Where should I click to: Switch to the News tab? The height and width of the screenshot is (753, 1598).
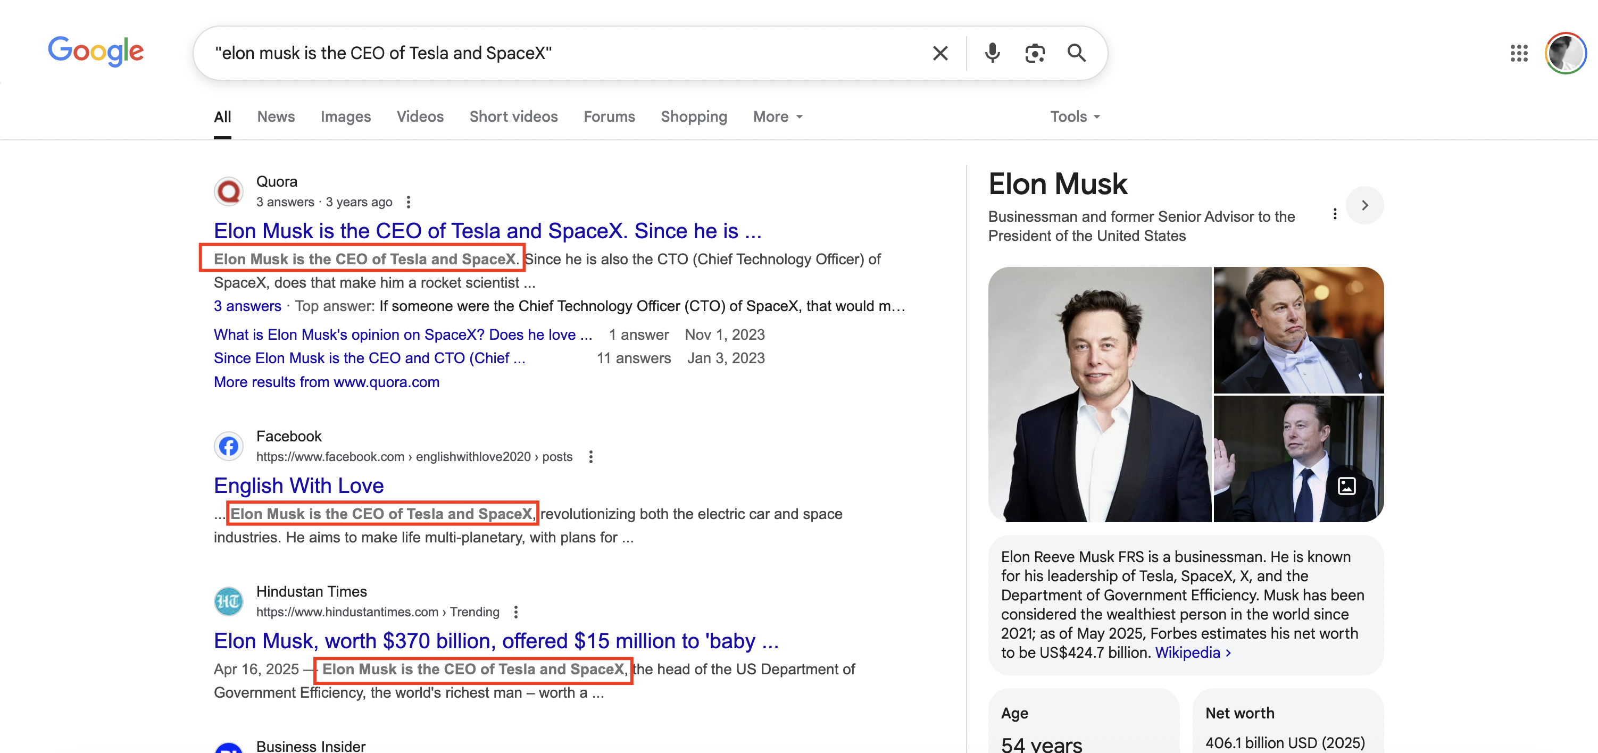pos(276,116)
